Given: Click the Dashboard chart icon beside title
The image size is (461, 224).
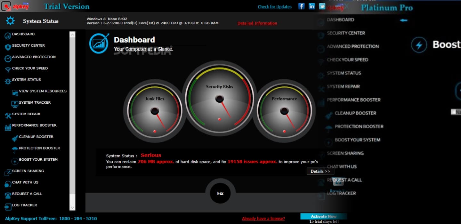Looking at the screenshot, I should (x=99, y=43).
